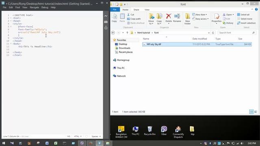Select Network in the navigation pane
Screen dimensions: 260x146
click(x=121, y=76)
